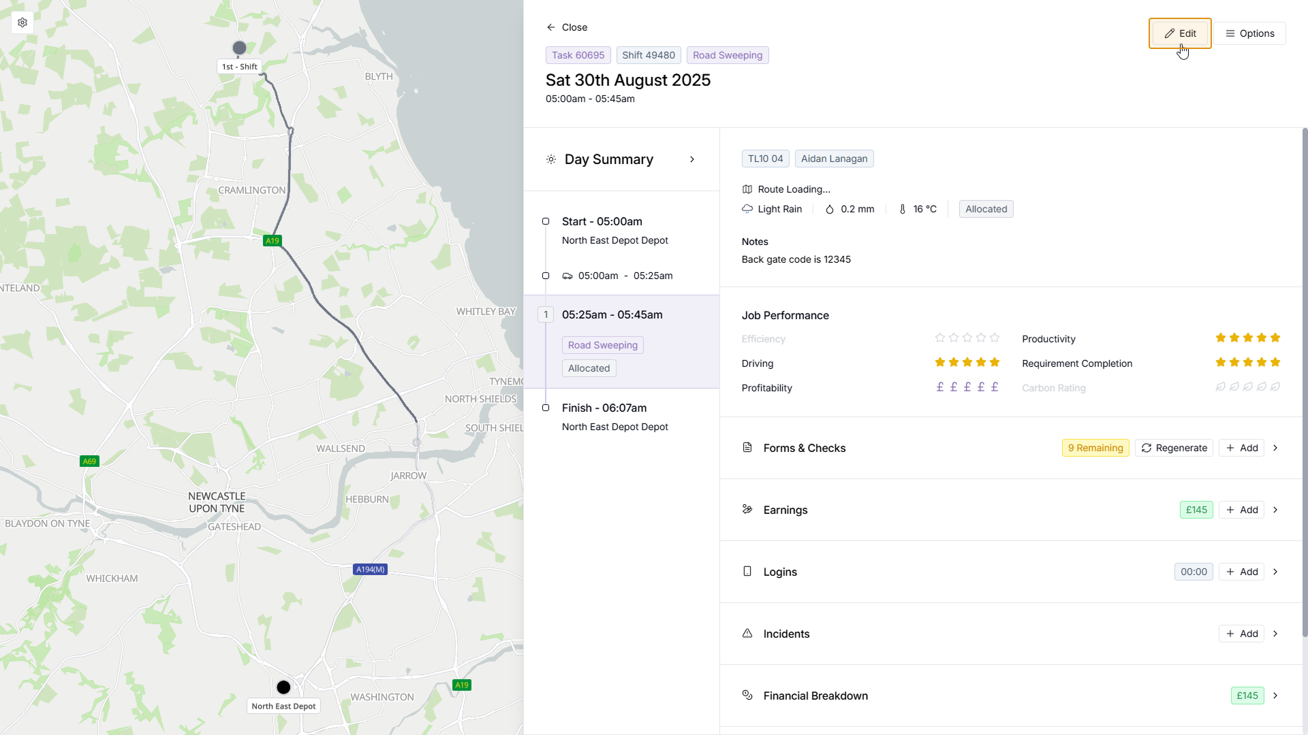Image resolution: width=1308 pixels, height=735 pixels.
Task: Open the Financial Breakdown chevron
Action: coord(1275,696)
